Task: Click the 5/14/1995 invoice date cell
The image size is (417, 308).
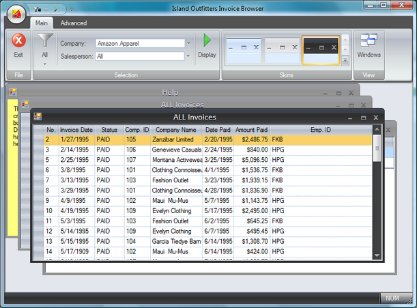Action: coord(76,231)
